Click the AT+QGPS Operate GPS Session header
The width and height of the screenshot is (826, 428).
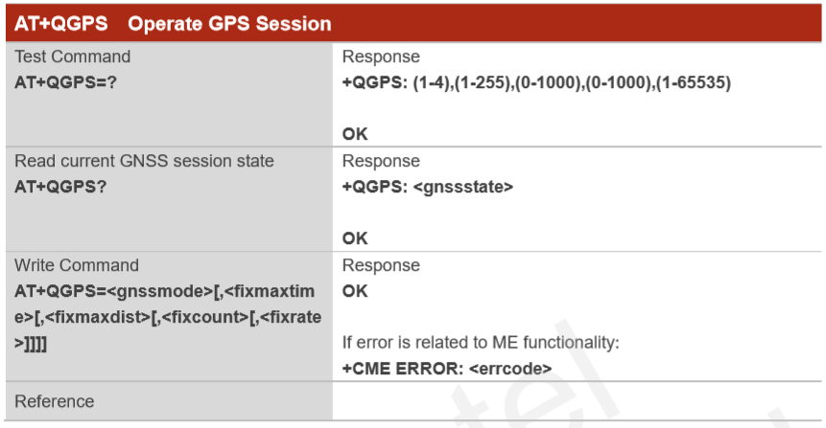tap(173, 24)
